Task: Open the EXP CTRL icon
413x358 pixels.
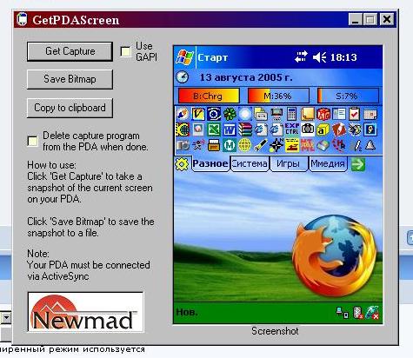Action: 292,129
